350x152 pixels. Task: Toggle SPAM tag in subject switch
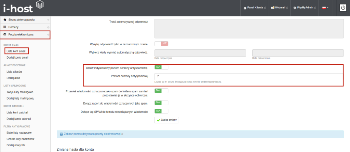pyautogui.click(x=161, y=111)
